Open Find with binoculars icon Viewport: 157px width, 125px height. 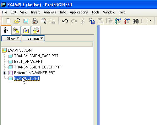tap(136, 21)
